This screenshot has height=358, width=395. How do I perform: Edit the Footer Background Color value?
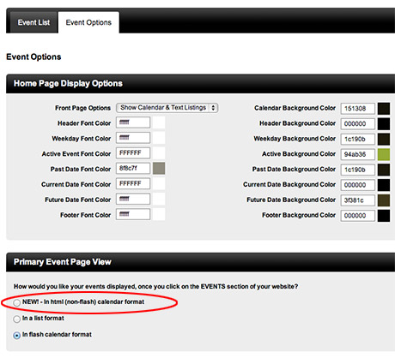358,216
